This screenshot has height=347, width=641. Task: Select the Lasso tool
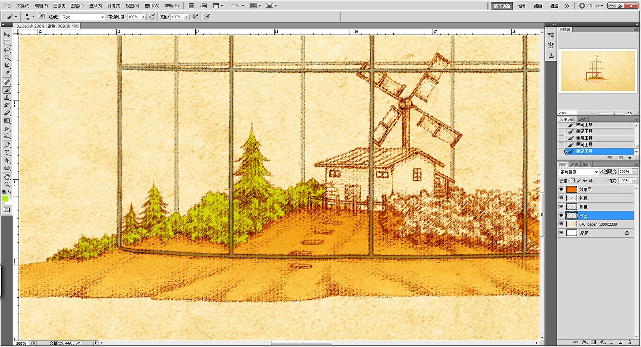[x=7, y=50]
